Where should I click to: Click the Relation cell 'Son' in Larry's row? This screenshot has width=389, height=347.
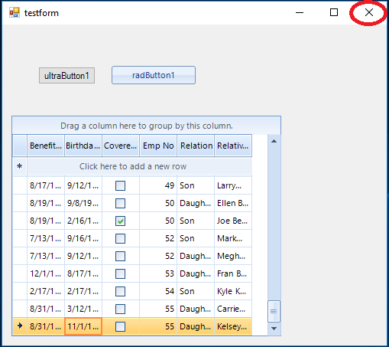click(196, 185)
